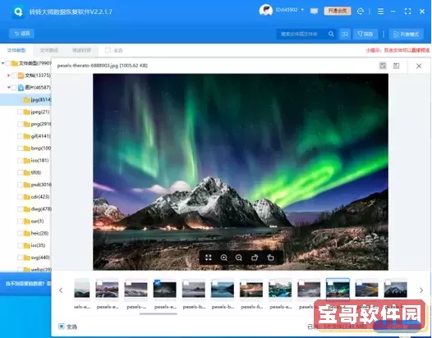Uncheck the 全选 checkbox at preview bottom
Viewport: 432px width, 338px height.
pos(62,327)
